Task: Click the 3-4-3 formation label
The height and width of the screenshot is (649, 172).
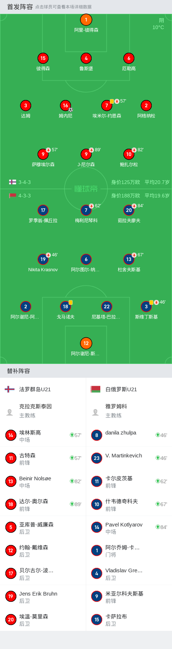Action: pos(25,182)
